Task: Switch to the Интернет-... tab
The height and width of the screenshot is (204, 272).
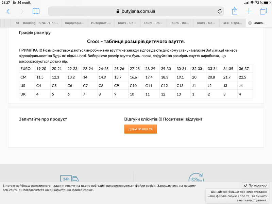Action: (101, 23)
